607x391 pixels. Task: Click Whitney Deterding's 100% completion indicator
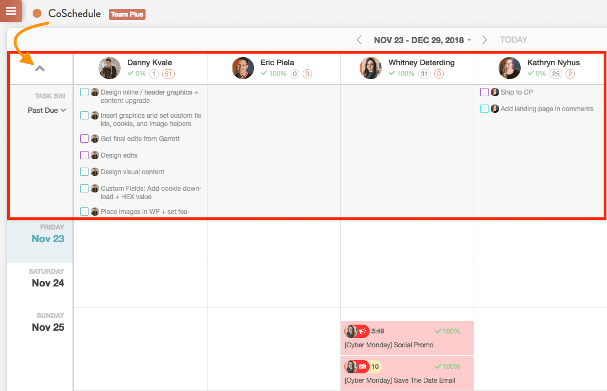tap(402, 74)
